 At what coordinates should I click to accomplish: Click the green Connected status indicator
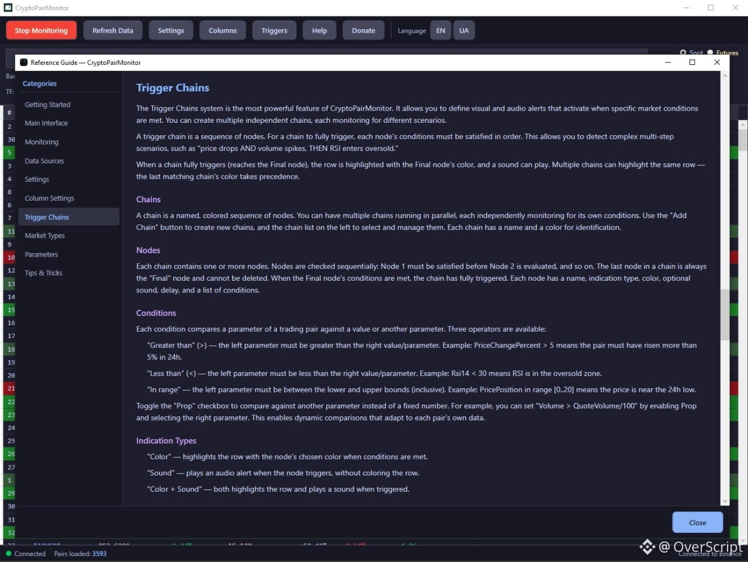[x=8, y=554]
